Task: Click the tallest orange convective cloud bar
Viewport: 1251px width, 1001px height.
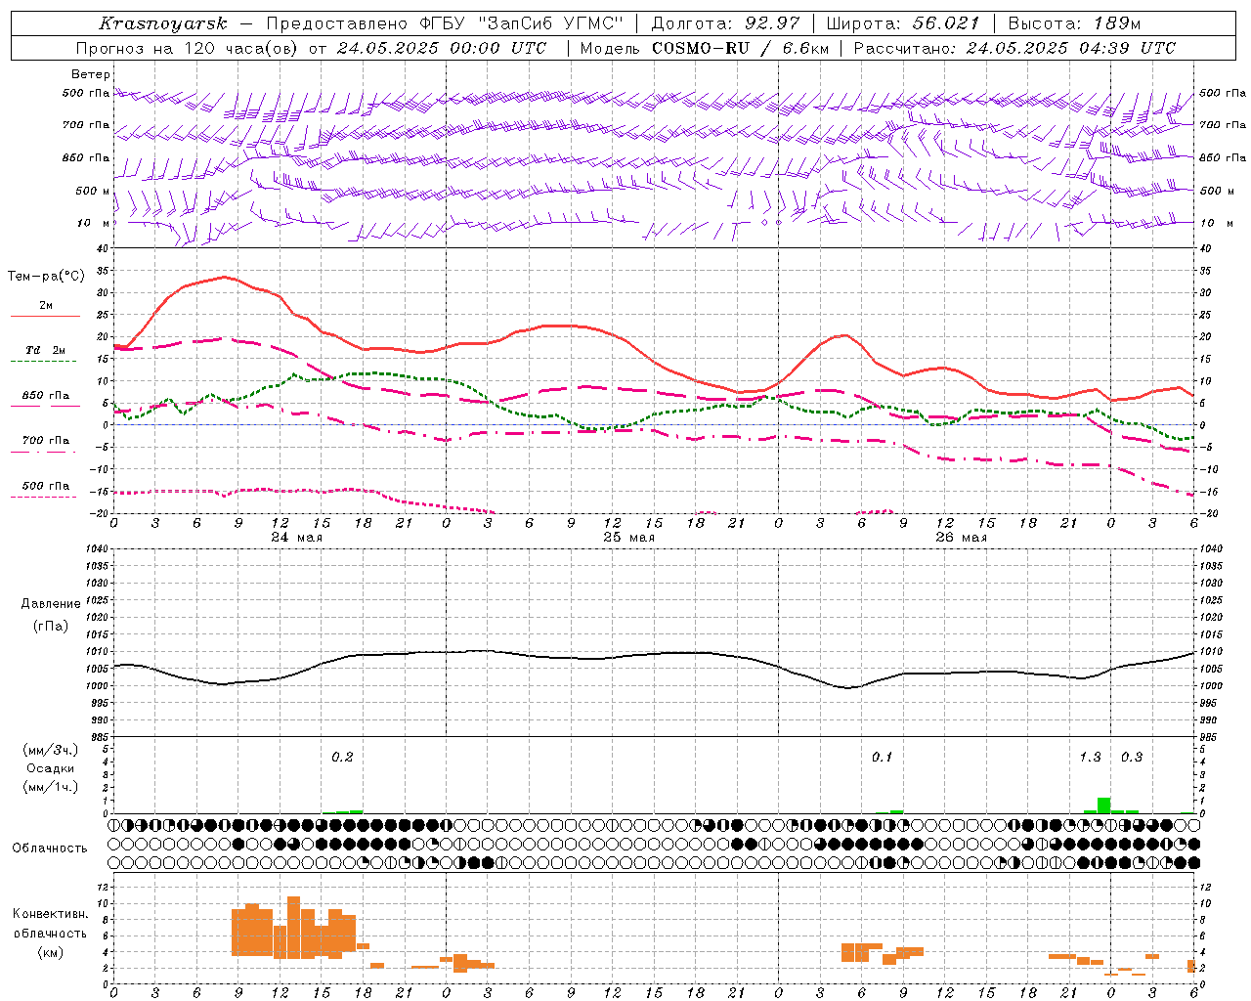Action: coord(293,928)
